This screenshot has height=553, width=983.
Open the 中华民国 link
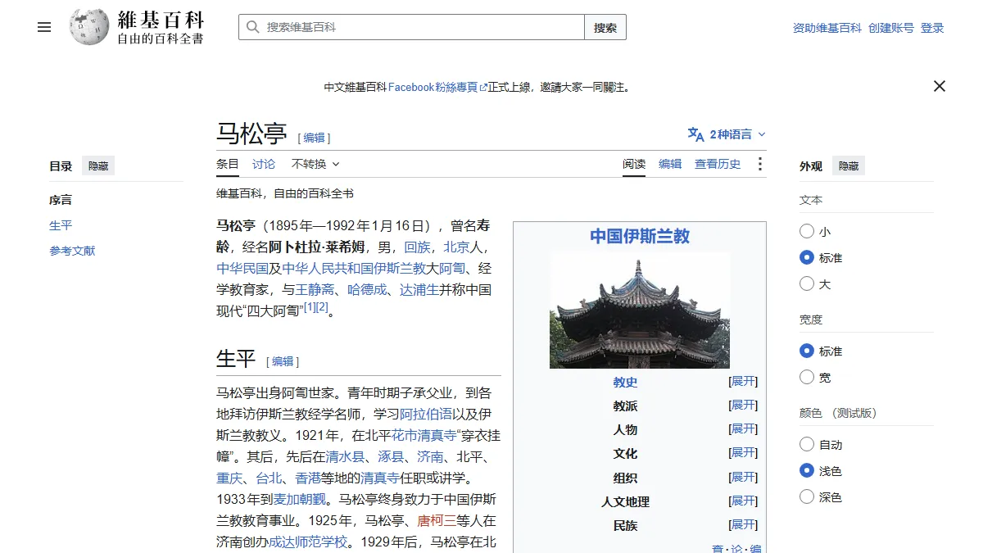242,268
